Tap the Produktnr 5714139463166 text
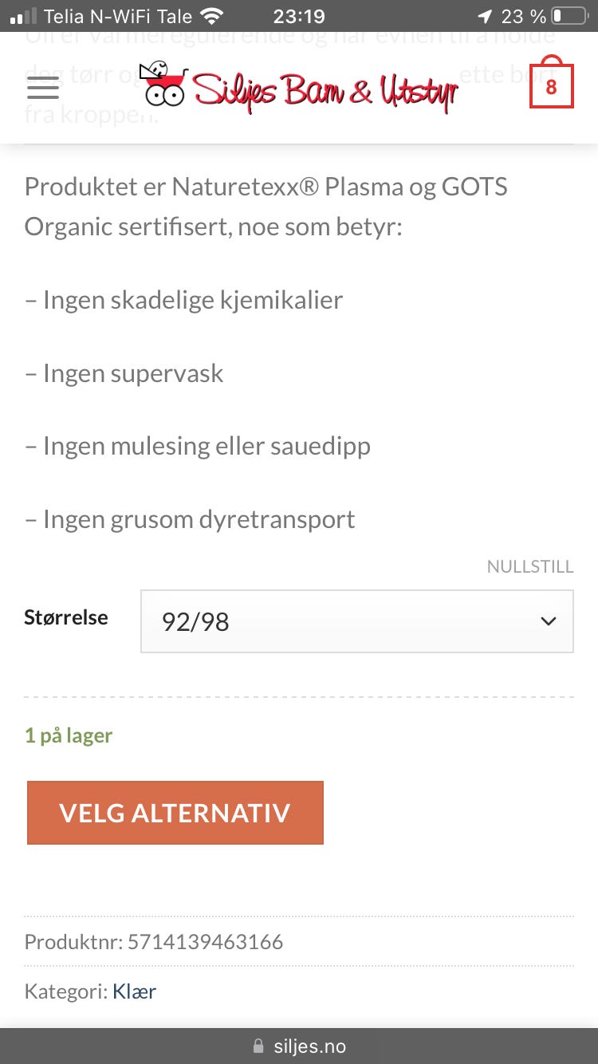The height and width of the screenshot is (1064, 598). 153,941
